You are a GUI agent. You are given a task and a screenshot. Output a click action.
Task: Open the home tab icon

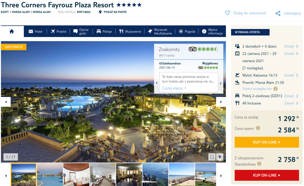tap(12, 31)
